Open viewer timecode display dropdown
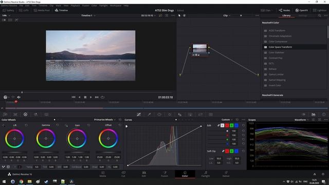Viewport: 329px width, 185px height. coord(148,15)
